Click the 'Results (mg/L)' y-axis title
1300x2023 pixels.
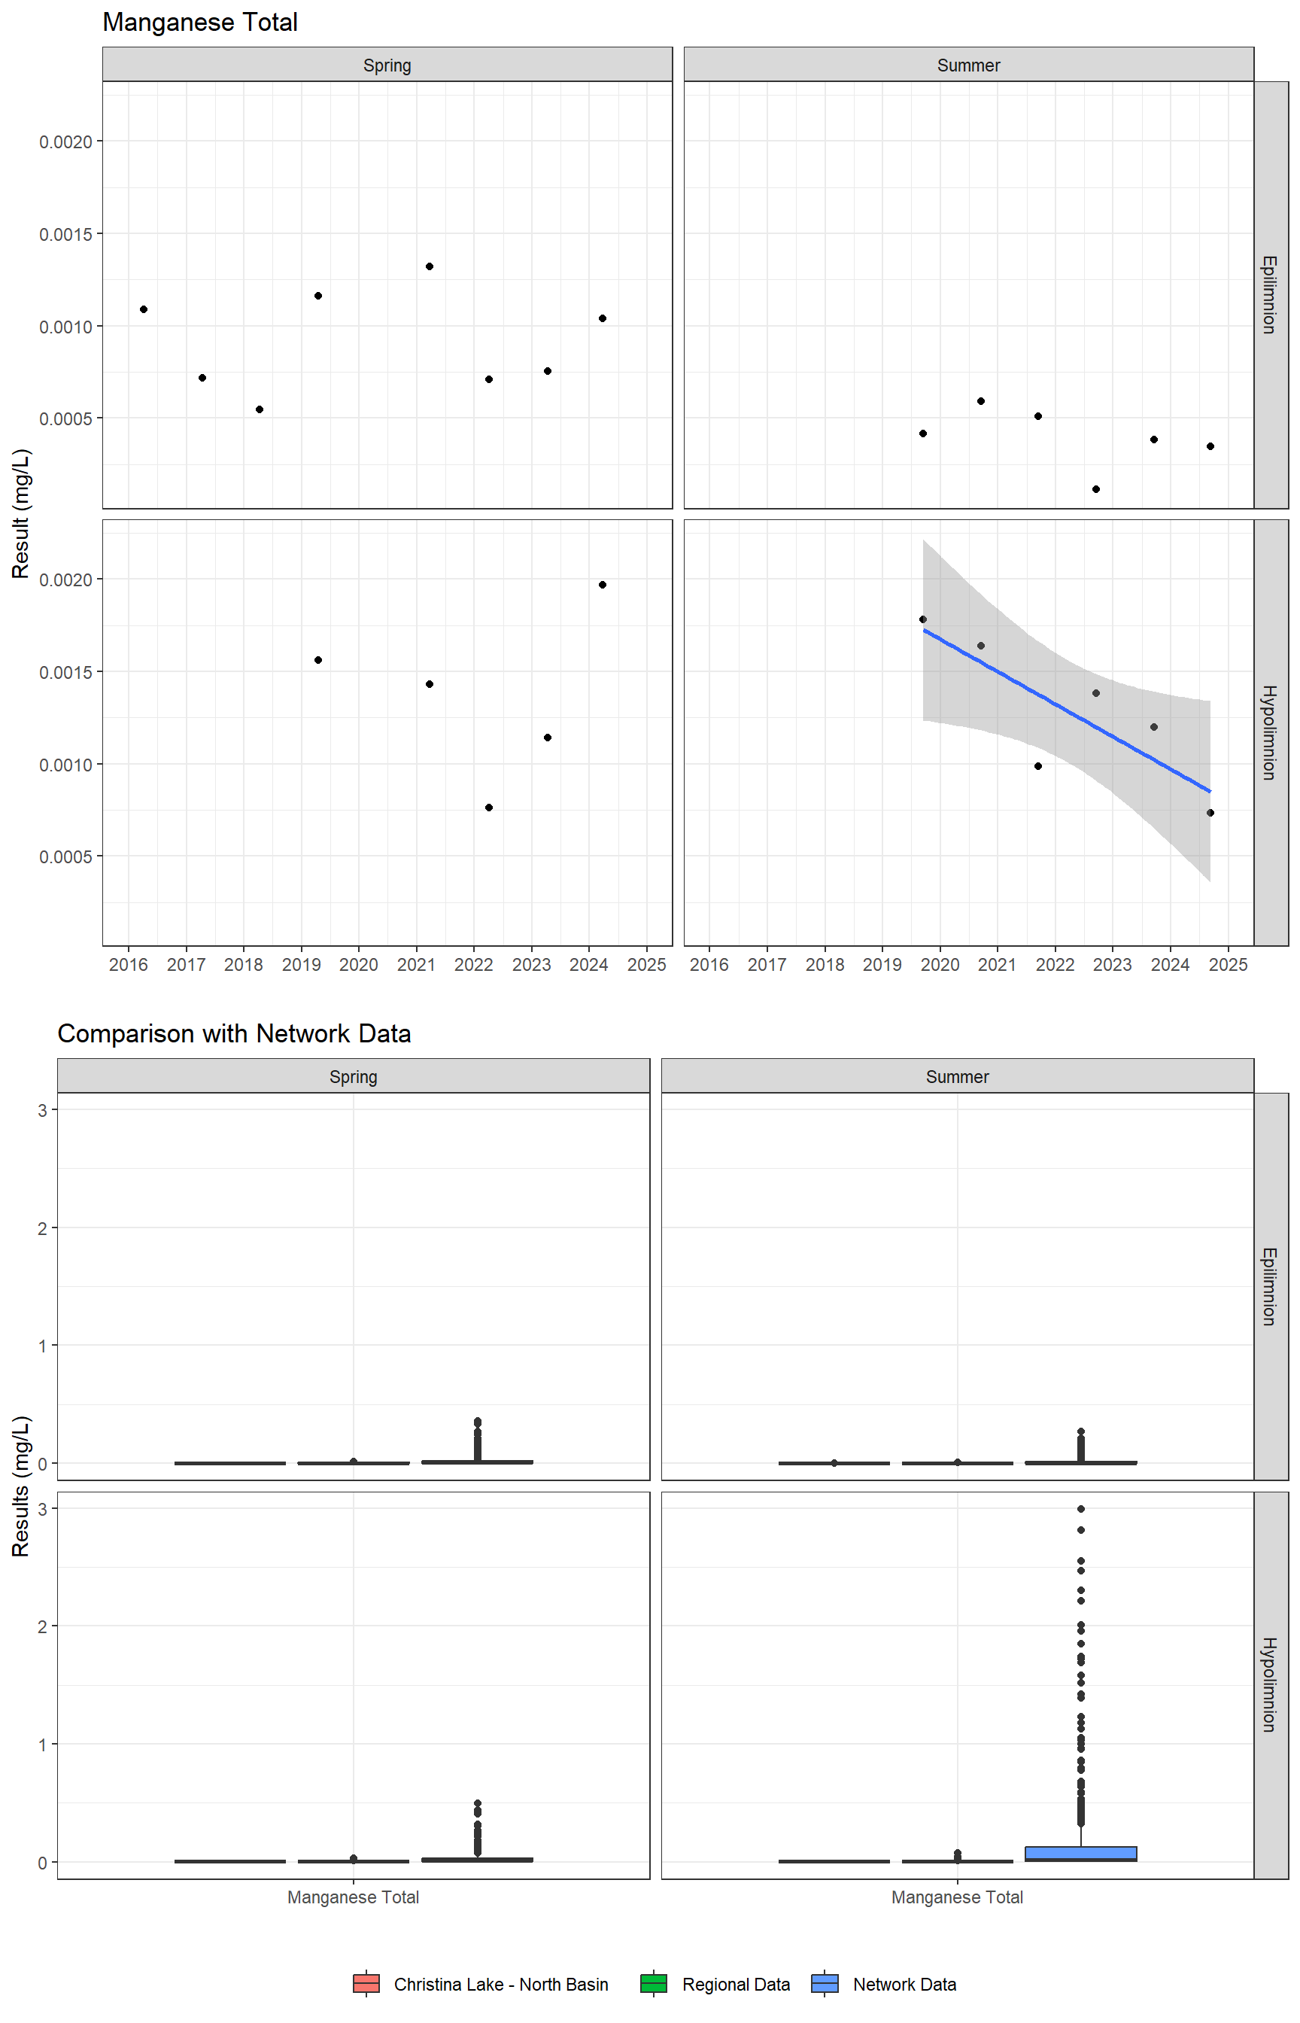(21, 1486)
